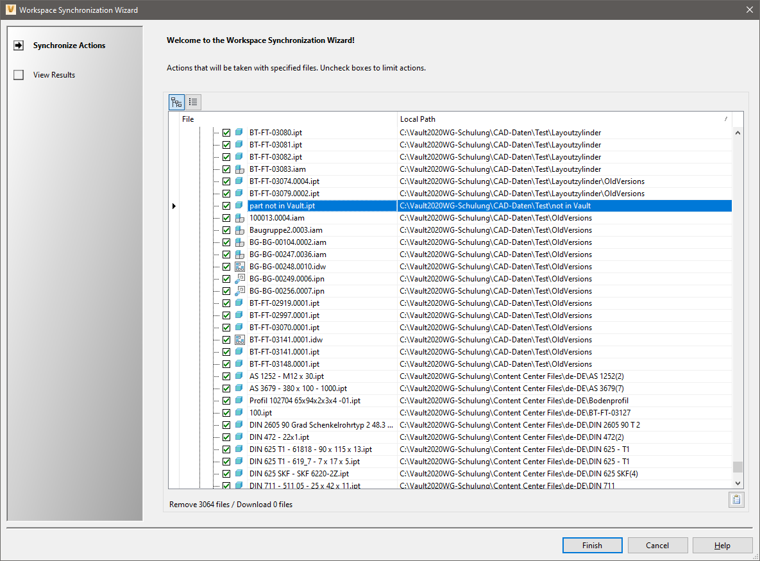
Task: Click the drawing icon beside BG-BG-00248.0010.idw
Action: point(239,266)
